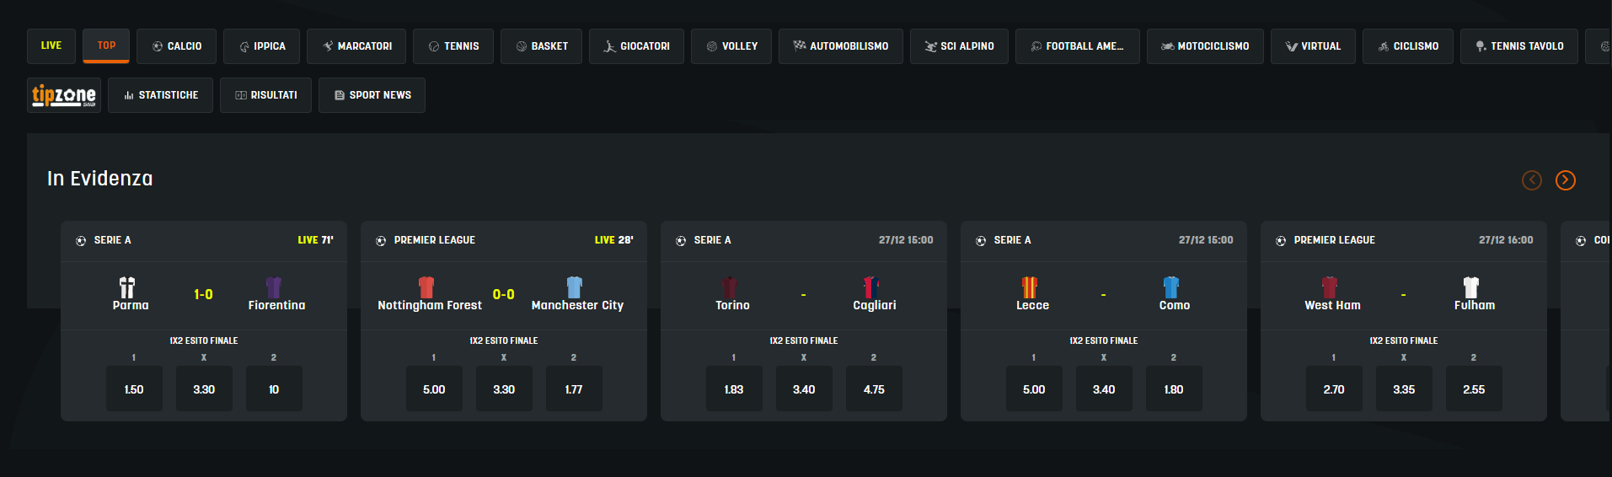Click Lecce striped jersey icon
Viewport: 1612px width, 477px height.
pos(1030,287)
